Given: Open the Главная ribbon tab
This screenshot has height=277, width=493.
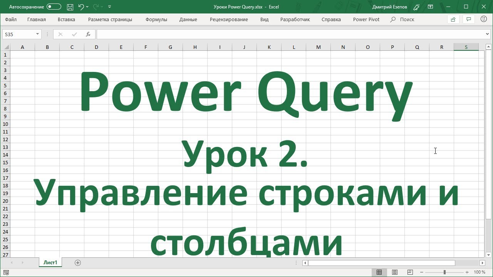Looking at the screenshot, I should tap(37, 19).
